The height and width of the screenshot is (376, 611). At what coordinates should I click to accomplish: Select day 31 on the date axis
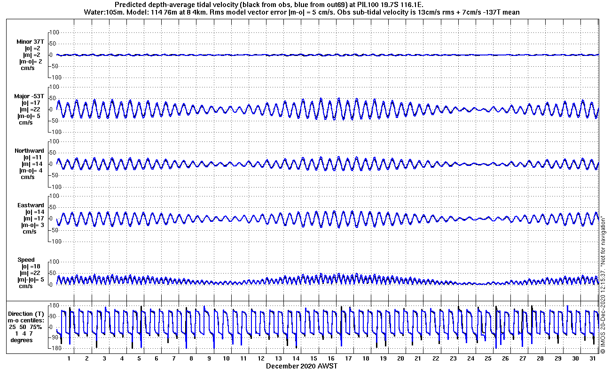(593, 359)
